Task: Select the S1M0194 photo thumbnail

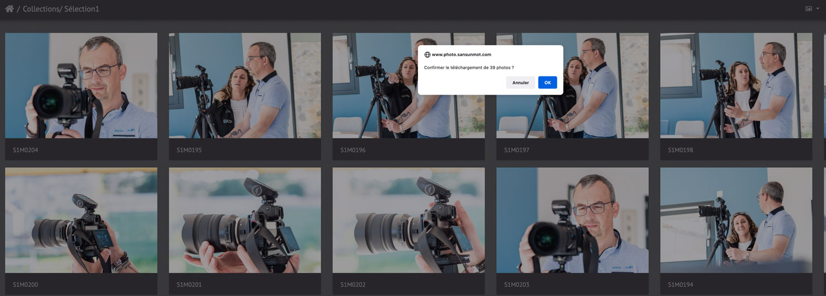Action: [736, 220]
